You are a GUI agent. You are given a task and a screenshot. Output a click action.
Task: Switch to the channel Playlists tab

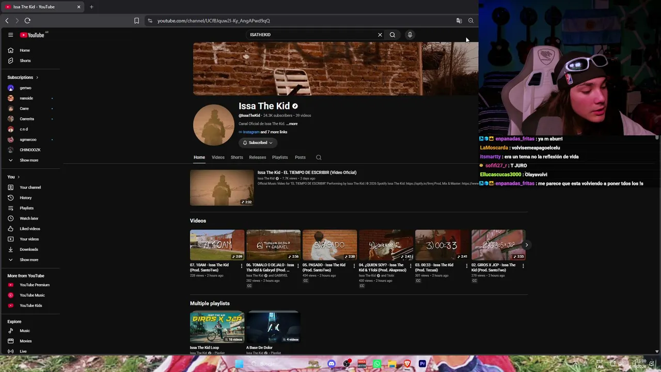coord(280,158)
